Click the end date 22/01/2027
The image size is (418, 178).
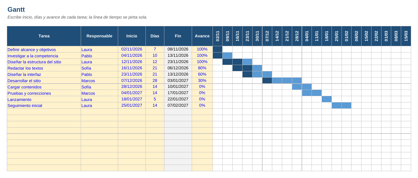178,99
